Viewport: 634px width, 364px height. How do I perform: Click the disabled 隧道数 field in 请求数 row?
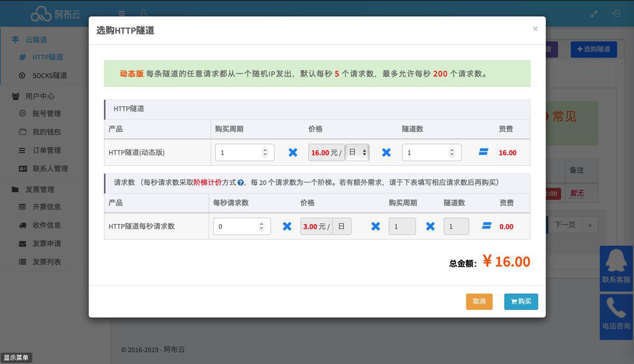tap(456, 226)
